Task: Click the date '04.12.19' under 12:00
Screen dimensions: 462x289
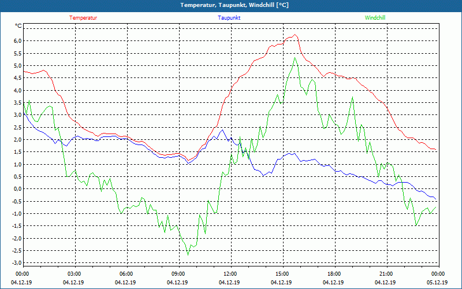Action: [229, 283]
